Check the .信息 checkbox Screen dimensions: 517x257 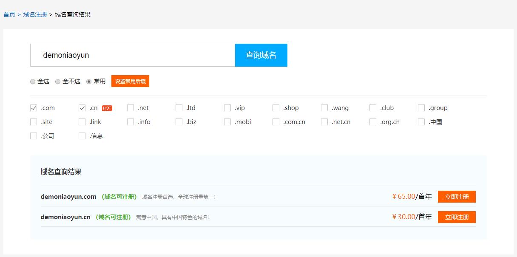(82, 136)
